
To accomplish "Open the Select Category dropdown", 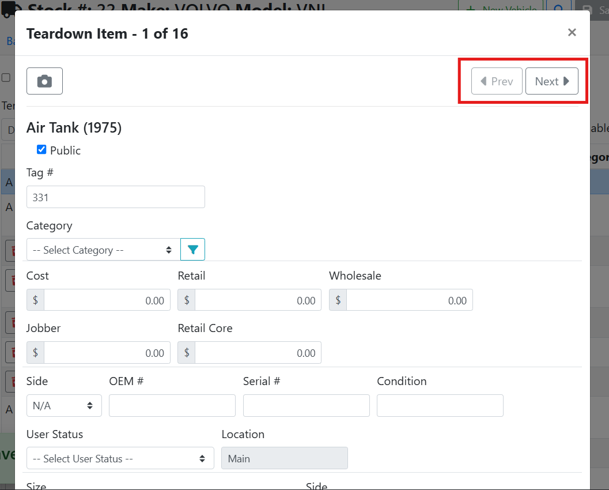I will [103, 250].
